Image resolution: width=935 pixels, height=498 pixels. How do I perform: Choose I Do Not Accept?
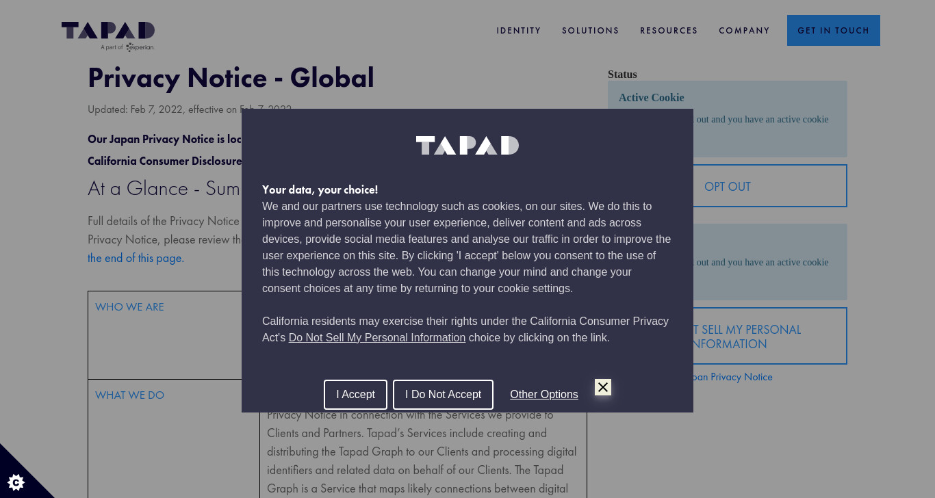click(x=443, y=395)
